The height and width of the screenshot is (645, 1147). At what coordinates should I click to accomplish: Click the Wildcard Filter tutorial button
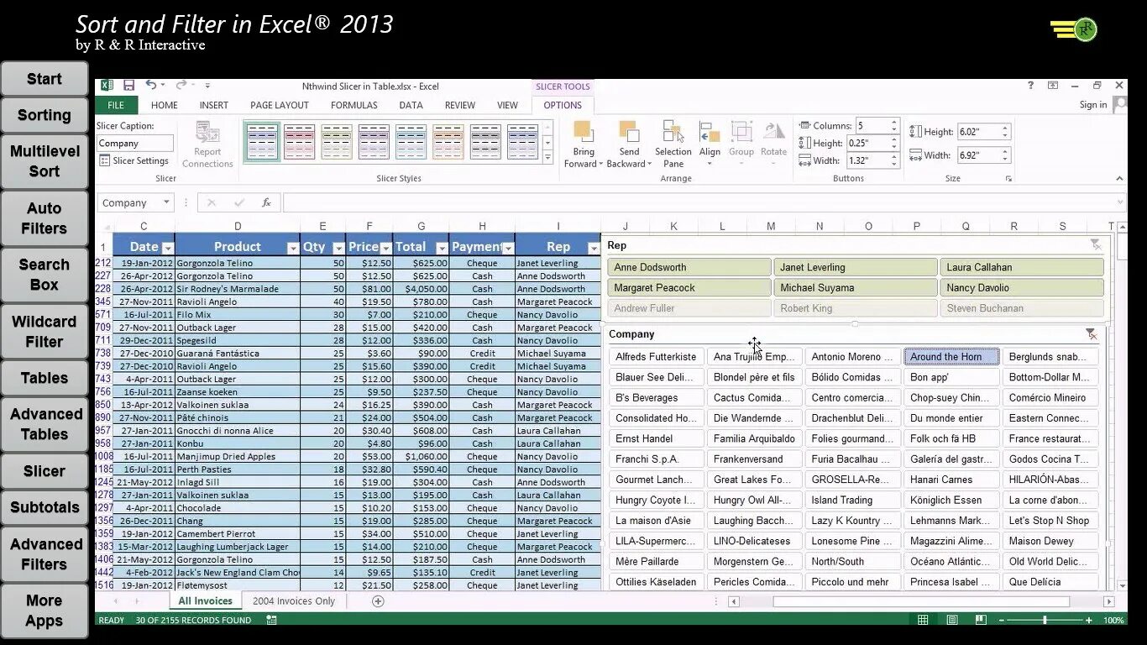45,332
